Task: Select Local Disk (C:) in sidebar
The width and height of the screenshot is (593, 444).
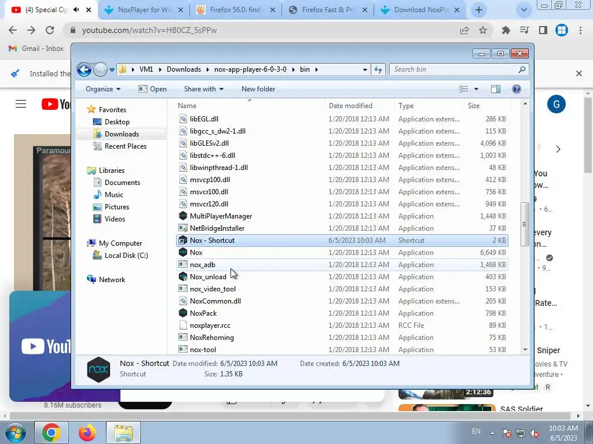Action: coord(126,256)
